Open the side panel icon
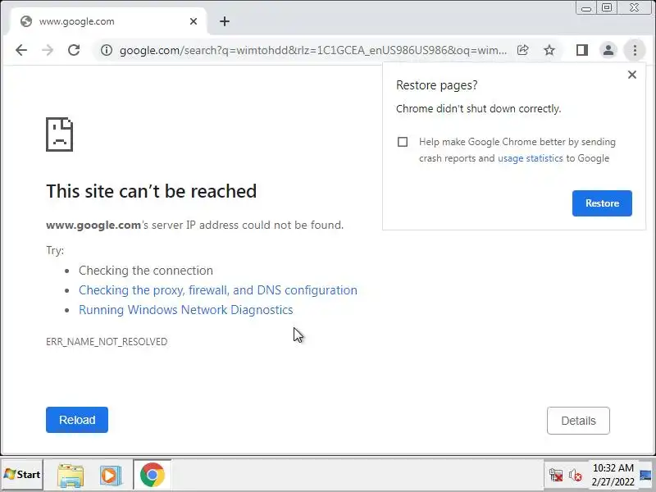 point(582,50)
